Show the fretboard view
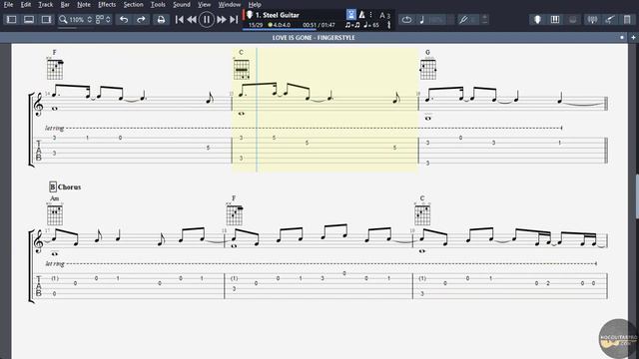 click(x=537, y=20)
